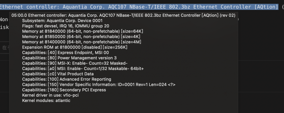Click the tooltip header line starting 05:00.0
The height and width of the screenshot is (113, 284).
coord(123,16)
